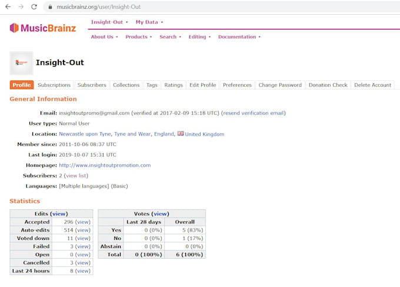
Task: Expand the About Us menu
Action: (104, 37)
